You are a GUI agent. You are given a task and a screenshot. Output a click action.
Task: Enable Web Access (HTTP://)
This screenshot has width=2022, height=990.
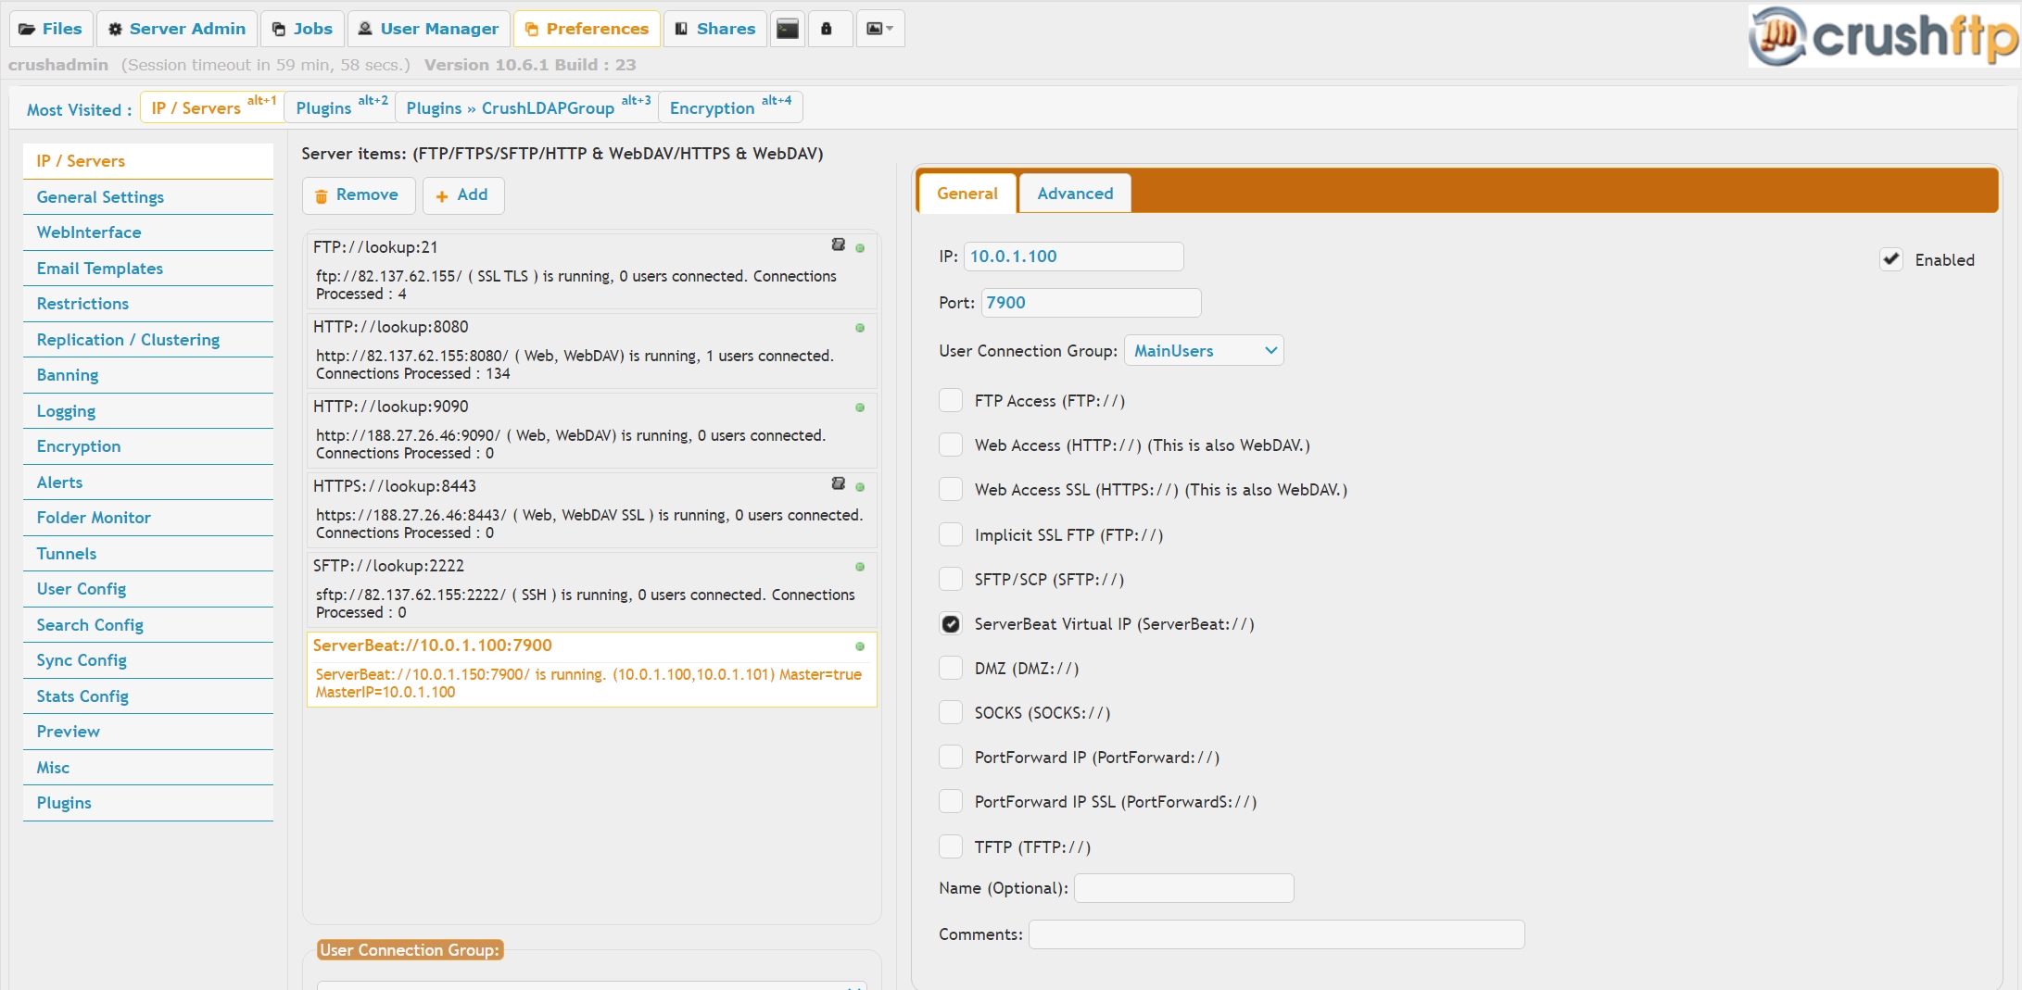(x=951, y=445)
